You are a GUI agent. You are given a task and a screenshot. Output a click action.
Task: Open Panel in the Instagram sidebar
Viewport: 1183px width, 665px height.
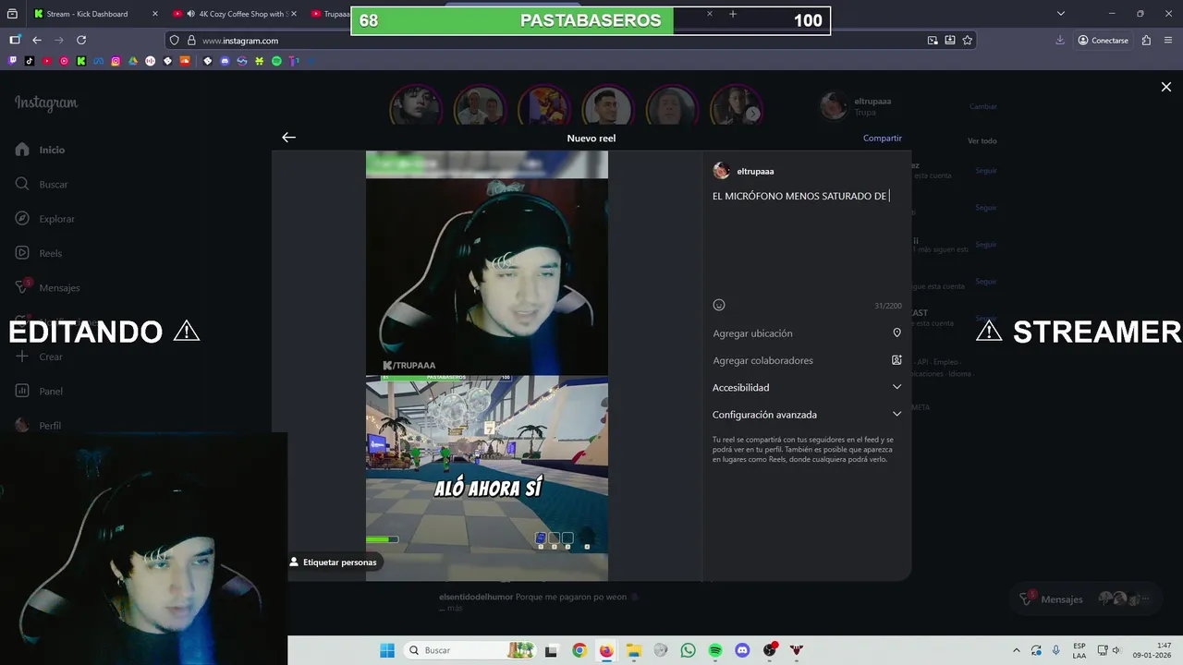40,391
